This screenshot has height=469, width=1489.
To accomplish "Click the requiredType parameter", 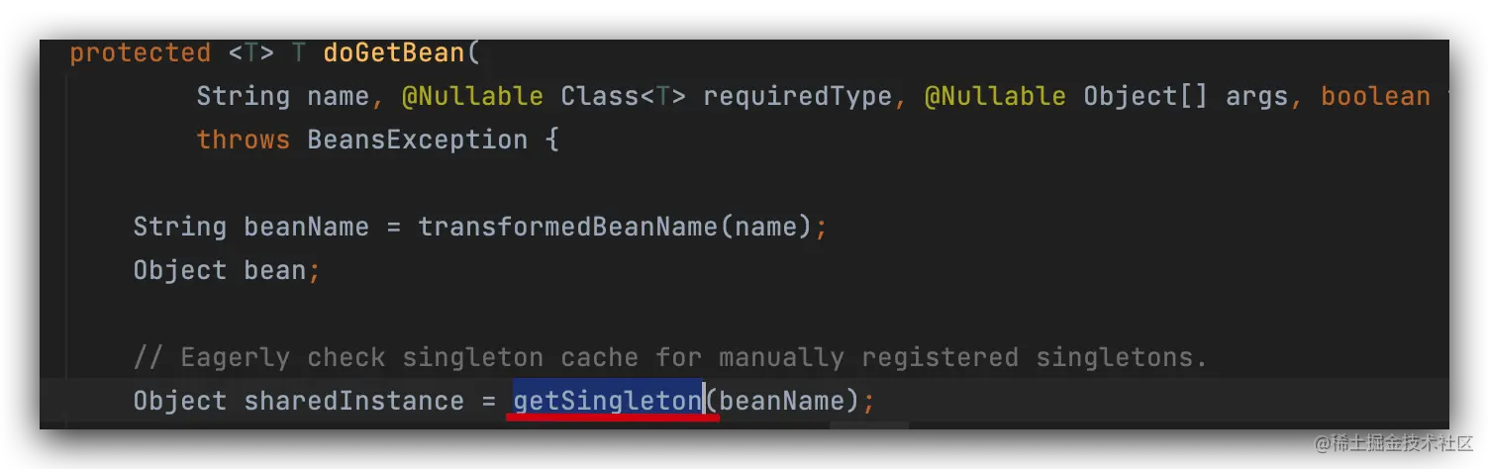I will point(797,97).
